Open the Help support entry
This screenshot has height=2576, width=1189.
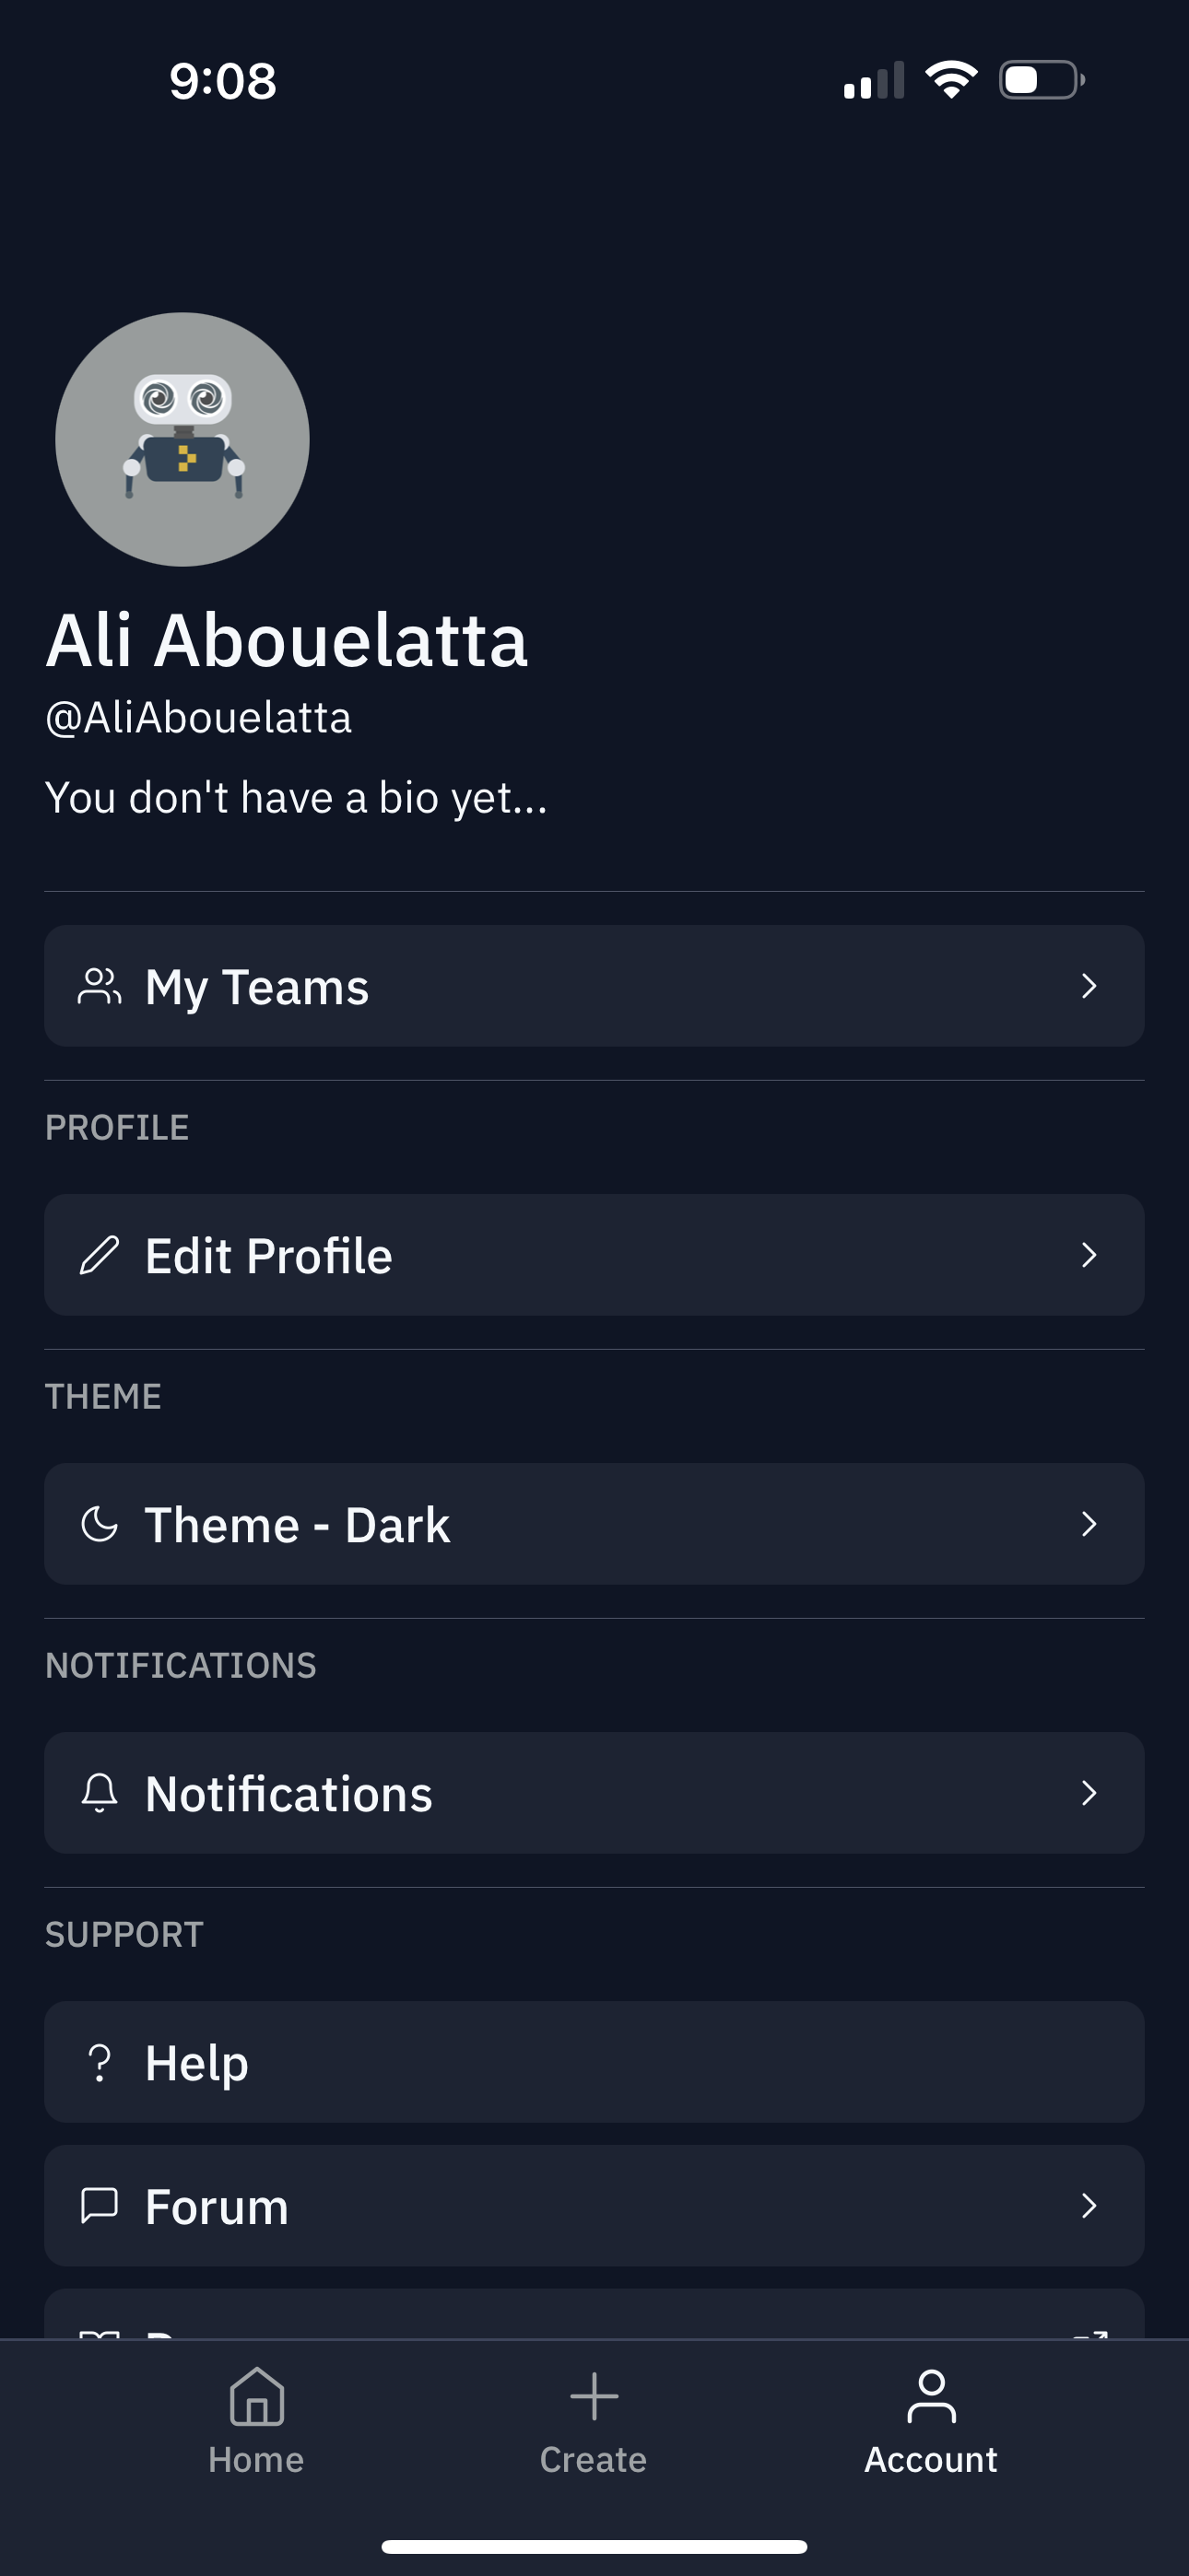[594, 2062]
